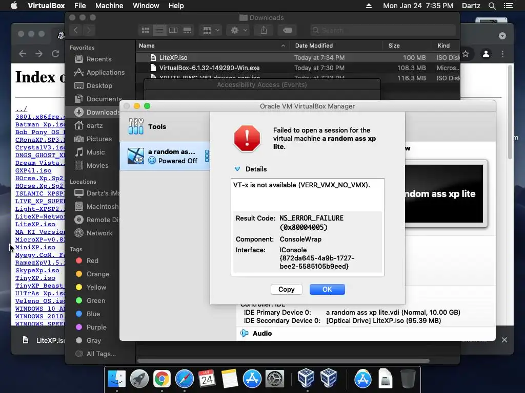Open the Apple menu
Viewport: 525px width, 393px height.
(x=14, y=6)
